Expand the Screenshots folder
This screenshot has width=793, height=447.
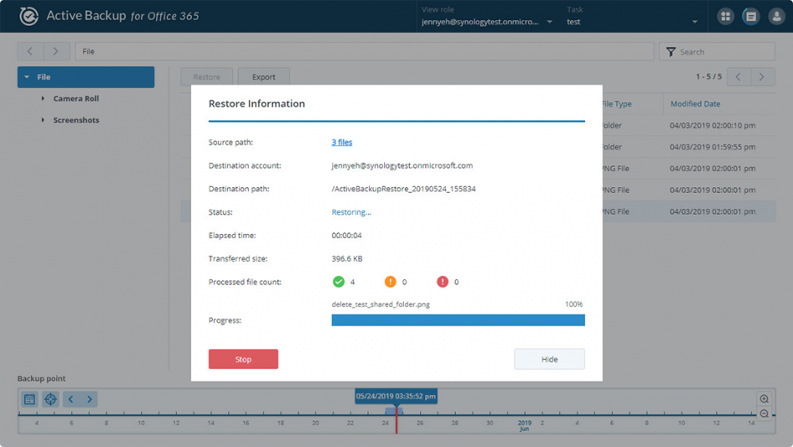click(43, 120)
